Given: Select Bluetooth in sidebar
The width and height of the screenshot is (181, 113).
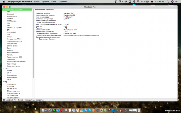Looking at the screenshot, I should (x=11, y=14).
